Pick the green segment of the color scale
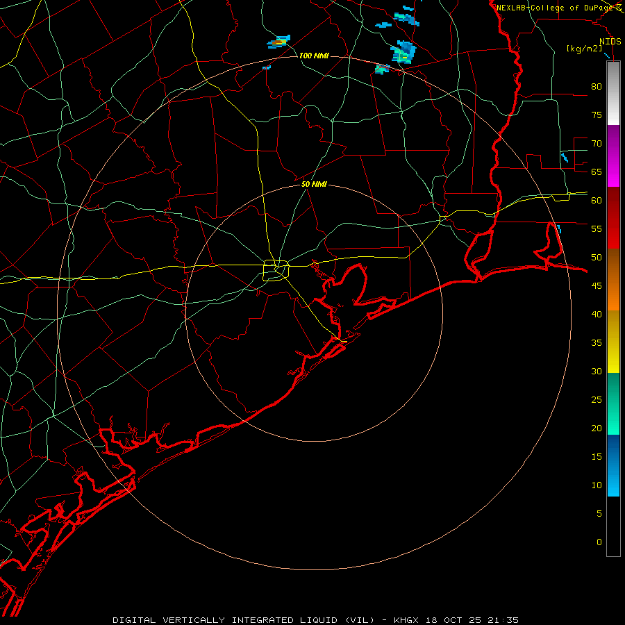The height and width of the screenshot is (625, 625). 613,403
